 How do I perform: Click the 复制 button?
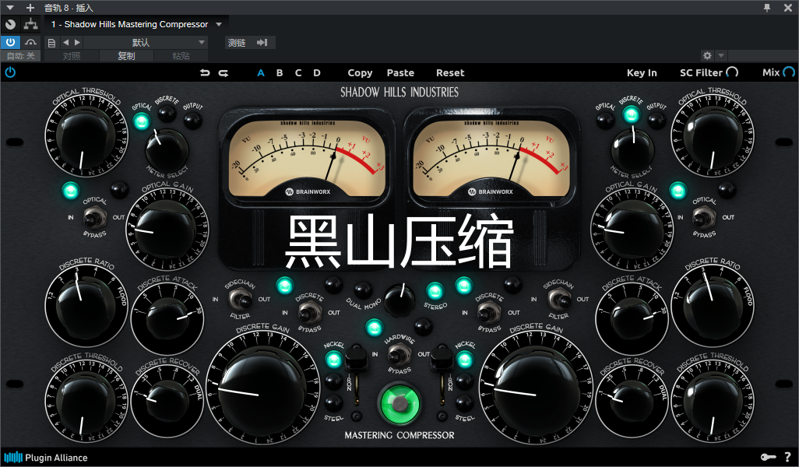click(126, 55)
